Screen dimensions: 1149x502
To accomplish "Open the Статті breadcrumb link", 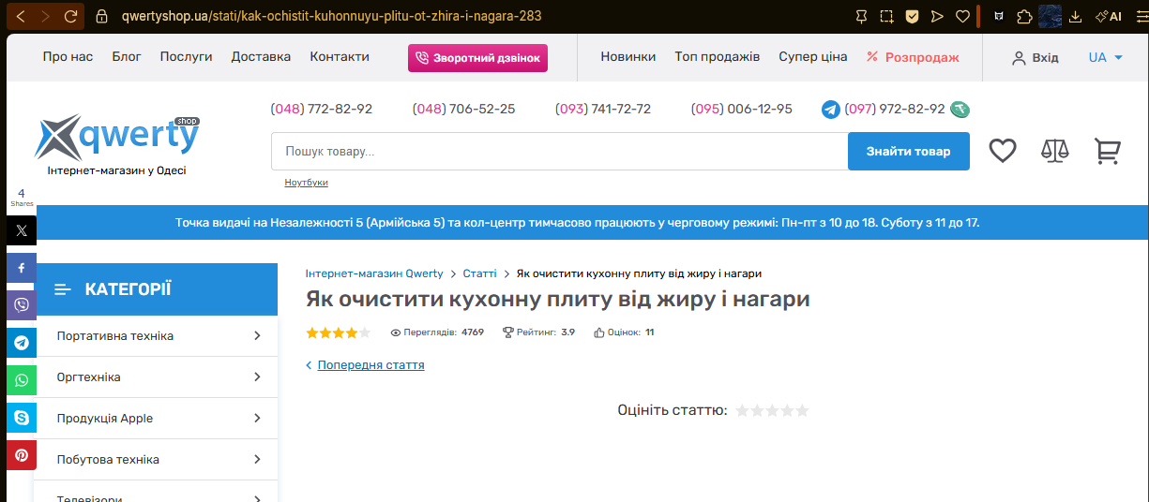I will point(480,273).
